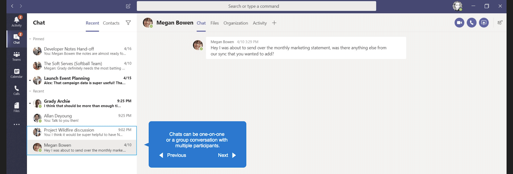Viewport: 513px width, 174px height.
Task: Click Megan Bowen's avatar in chat header
Action: point(148,23)
